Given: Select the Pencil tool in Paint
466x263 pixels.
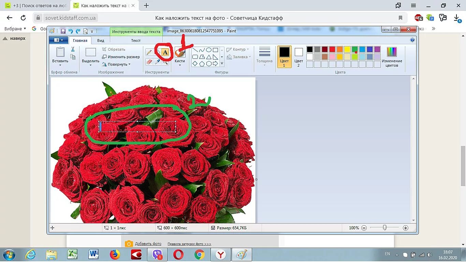Looking at the screenshot, I should pyautogui.click(x=149, y=52).
